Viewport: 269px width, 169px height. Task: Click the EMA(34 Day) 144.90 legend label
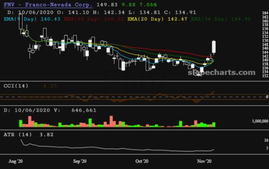(x=221, y=19)
